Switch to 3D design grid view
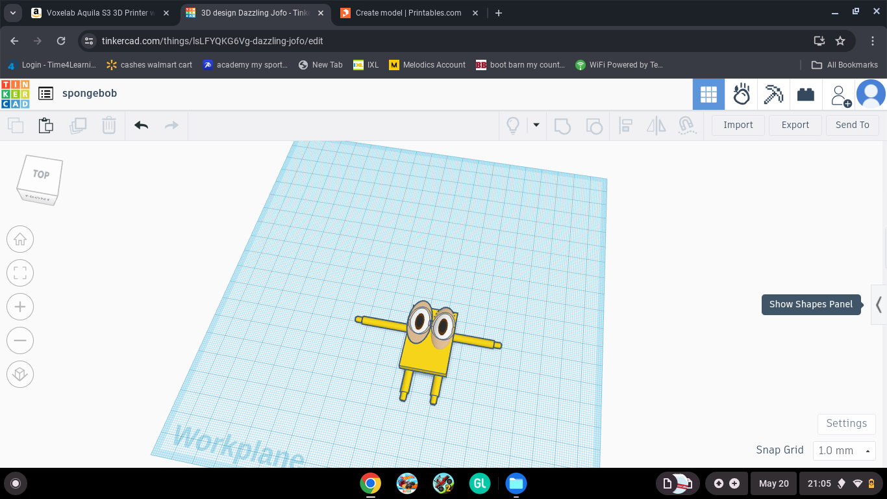This screenshot has width=887, height=499. pyautogui.click(x=708, y=94)
